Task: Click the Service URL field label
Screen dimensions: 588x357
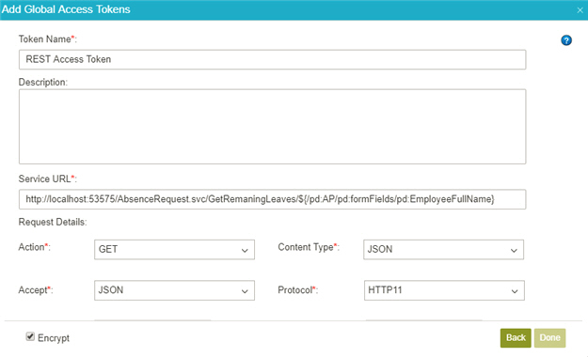Action: point(48,179)
